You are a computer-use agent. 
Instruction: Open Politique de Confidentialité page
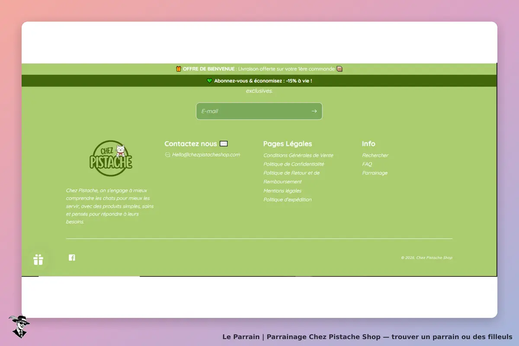pyautogui.click(x=294, y=164)
